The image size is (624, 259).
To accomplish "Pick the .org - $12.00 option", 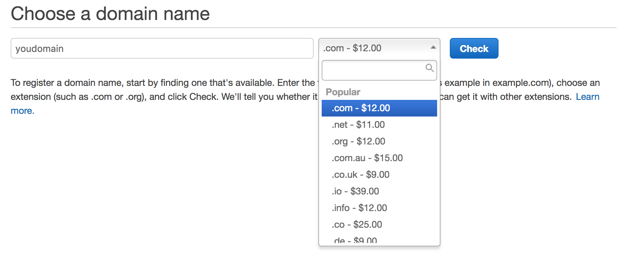I will tap(358, 141).
